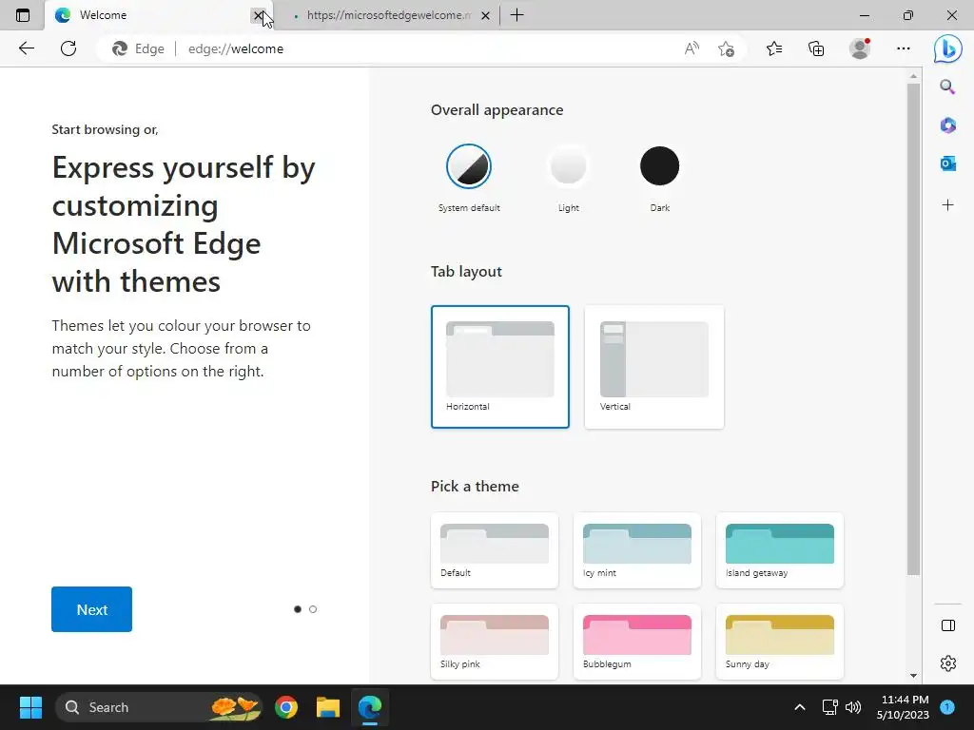The width and height of the screenshot is (974, 730).
Task: Switch to the Welcome tab
Action: click(x=159, y=15)
